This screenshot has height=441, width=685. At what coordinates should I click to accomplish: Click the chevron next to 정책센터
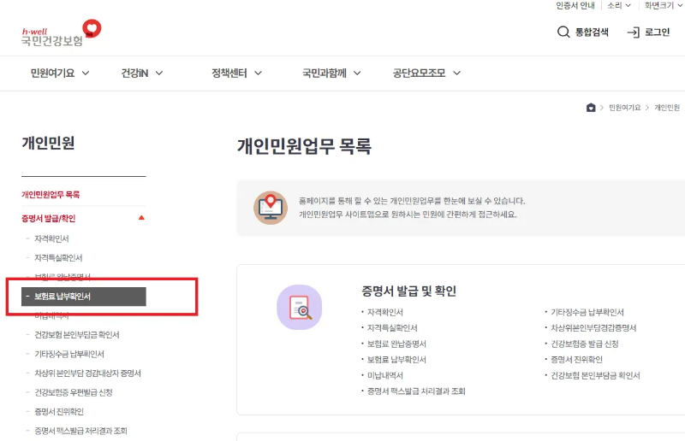(259, 73)
